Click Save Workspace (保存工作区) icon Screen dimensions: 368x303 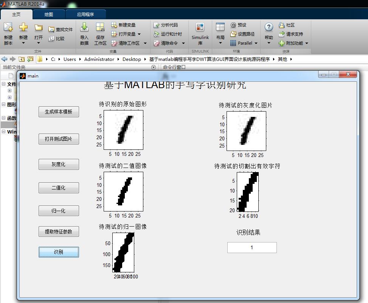(x=100, y=28)
